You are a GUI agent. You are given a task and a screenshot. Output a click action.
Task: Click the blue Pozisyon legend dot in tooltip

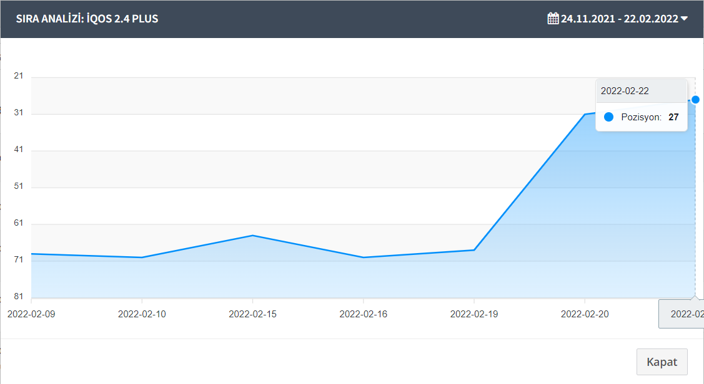tap(609, 117)
